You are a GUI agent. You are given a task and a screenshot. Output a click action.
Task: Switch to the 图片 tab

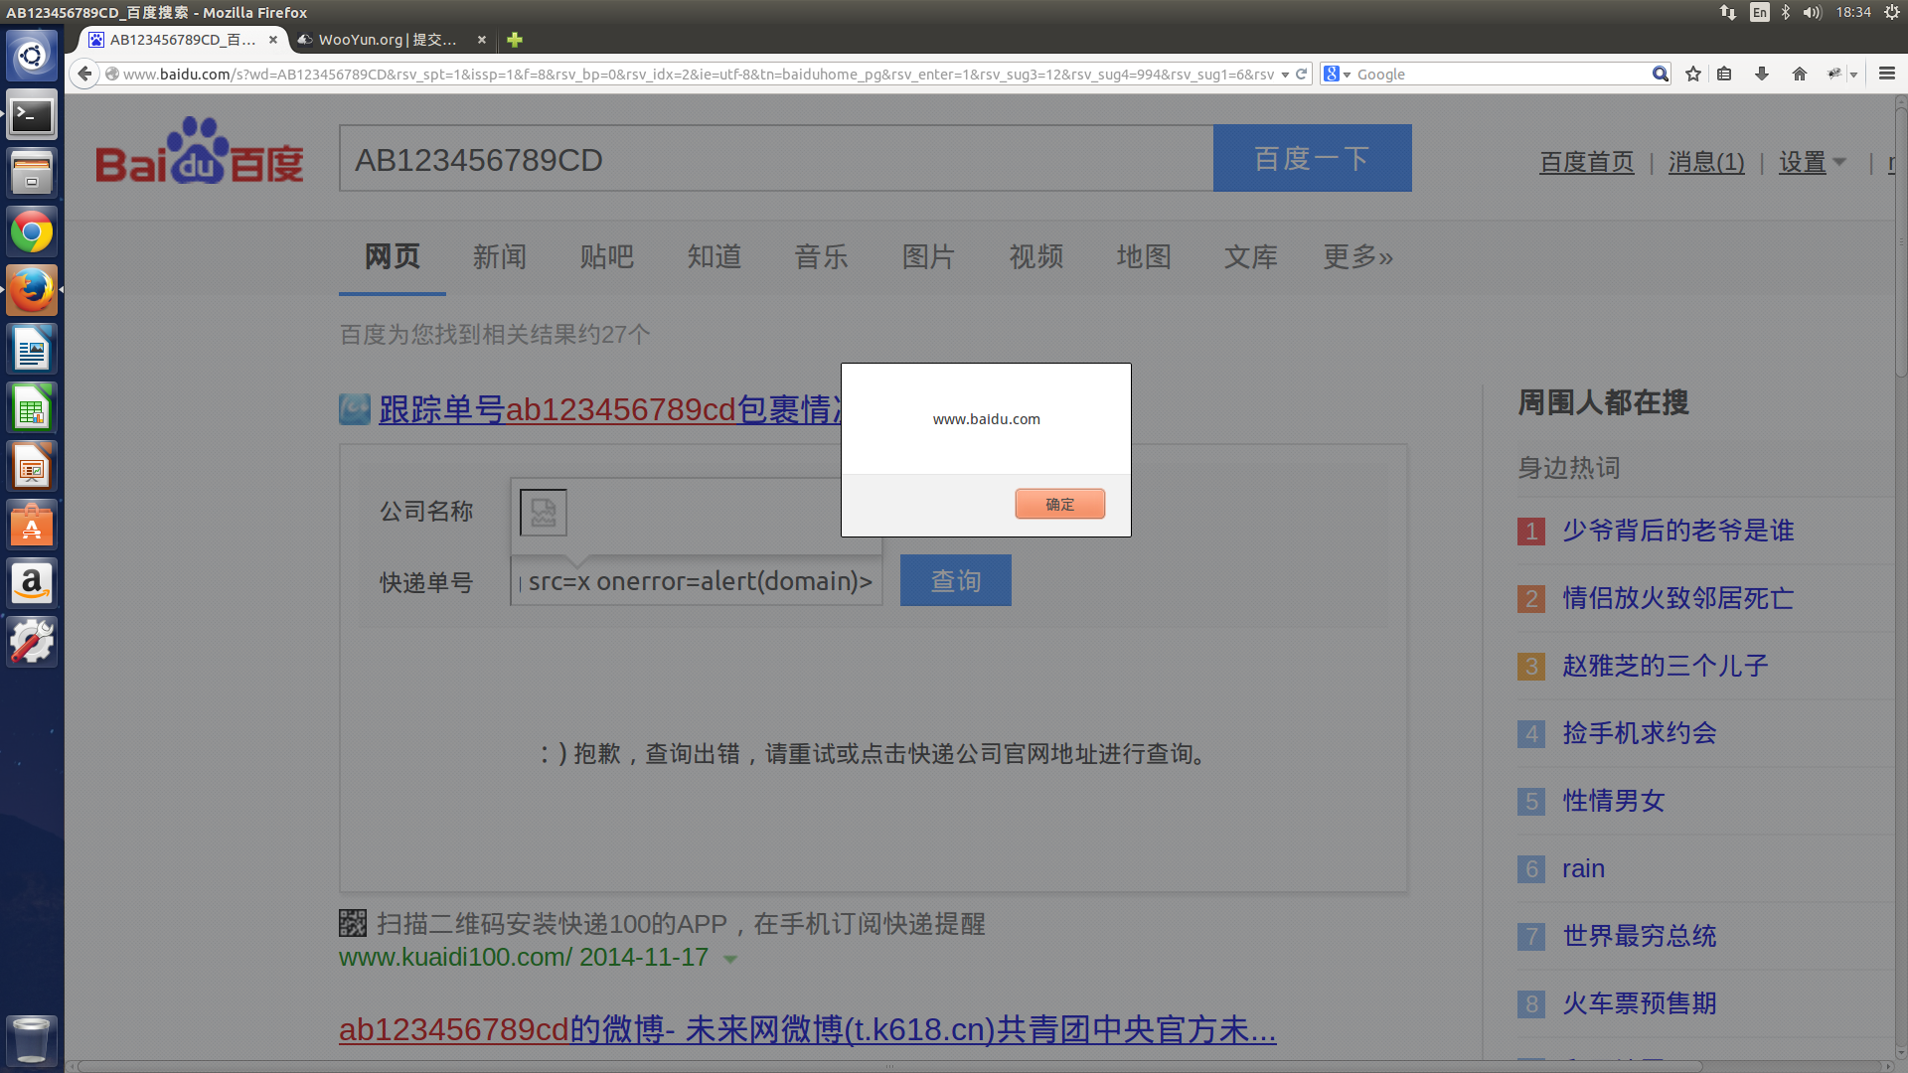click(928, 257)
